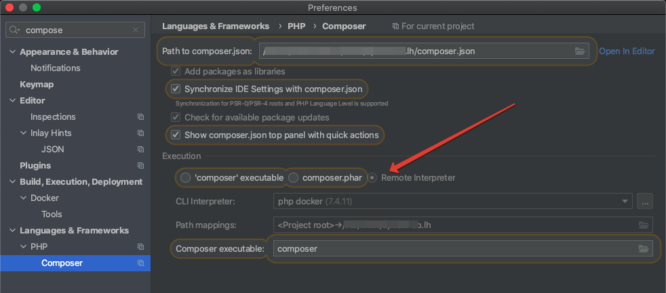Viewport: 666px width, 293px height.
Task: Select Docker in the settings tree
Action: (x=45, y=198)
